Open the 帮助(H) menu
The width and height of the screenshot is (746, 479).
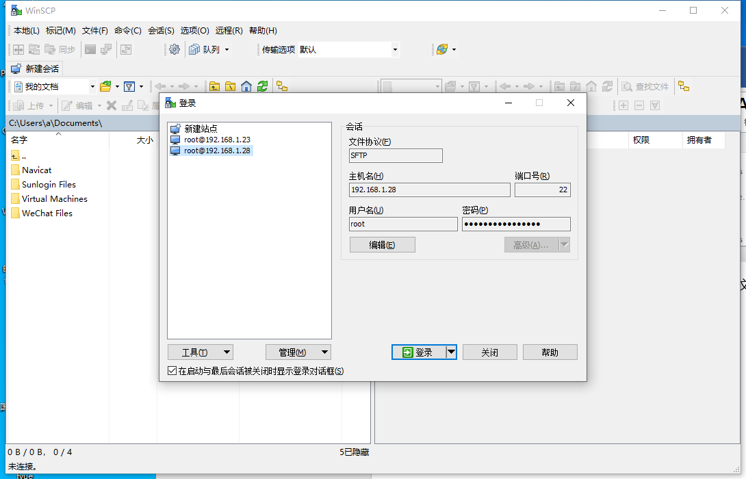(x=263, y=30)
